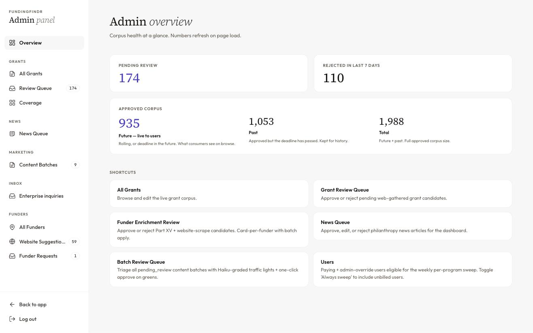Click the 9 badge beside Content Batches

75,165
